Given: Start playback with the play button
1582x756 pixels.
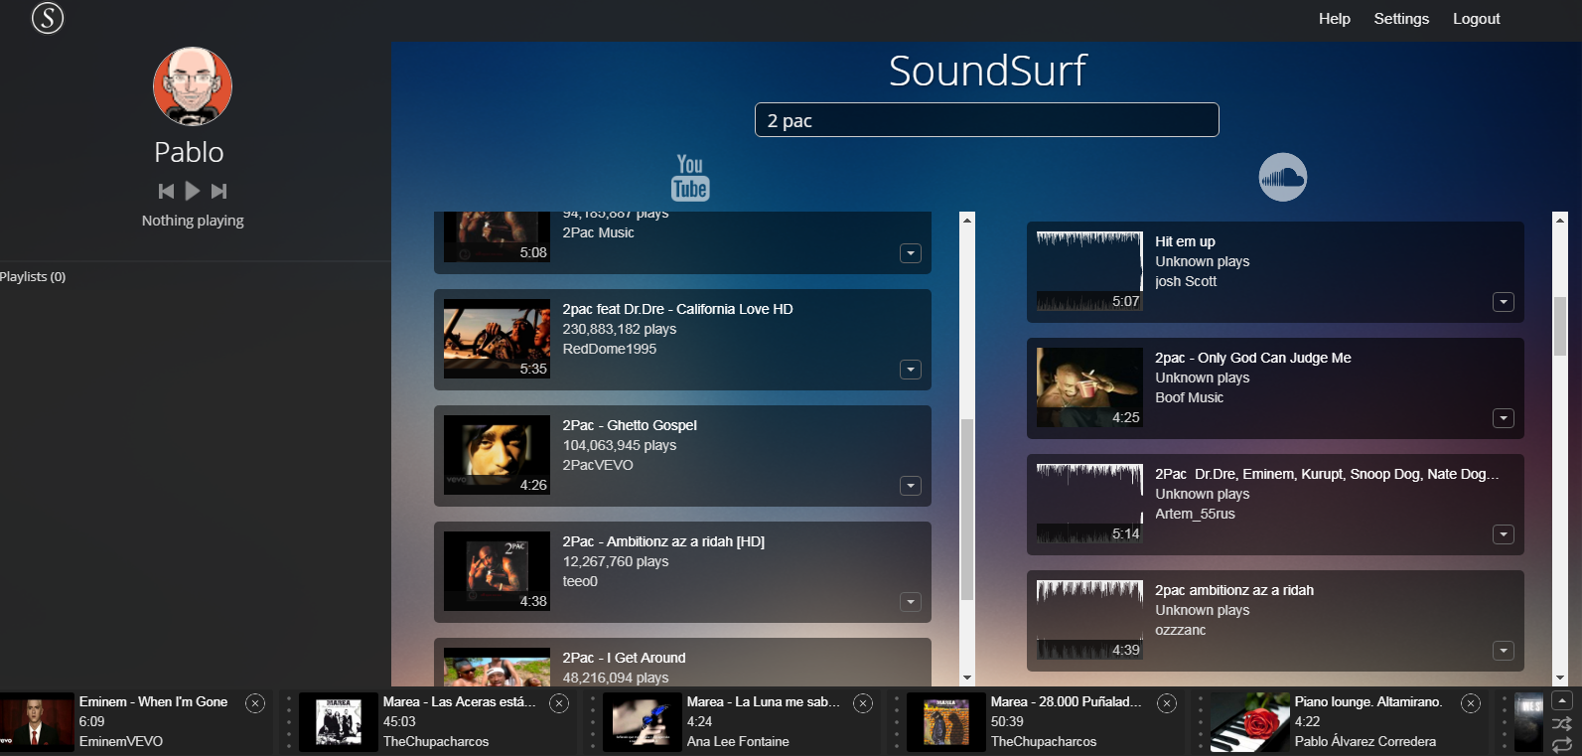Looking at the screenshot, I should point(193,191).
